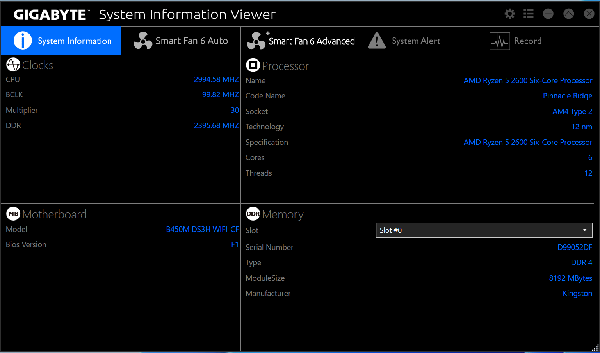Click the window resize grip corner

[595, 348]
